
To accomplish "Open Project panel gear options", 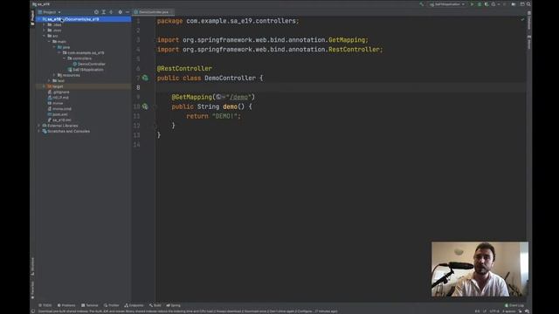I will coord(121,12).
